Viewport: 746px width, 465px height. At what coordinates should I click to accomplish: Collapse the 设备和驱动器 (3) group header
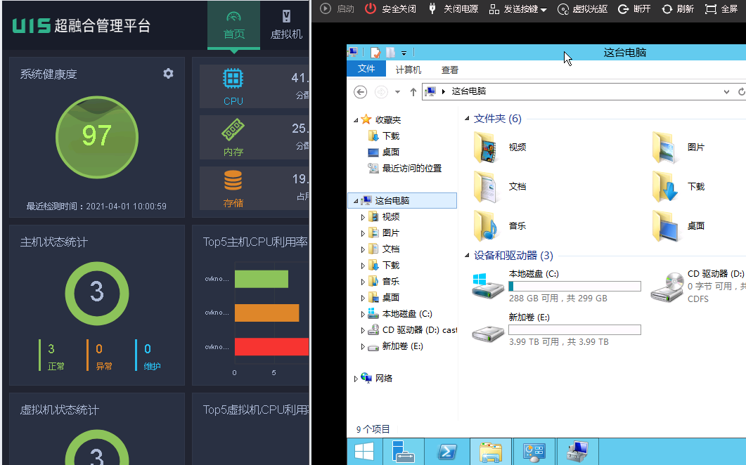[x=467, y=255]
